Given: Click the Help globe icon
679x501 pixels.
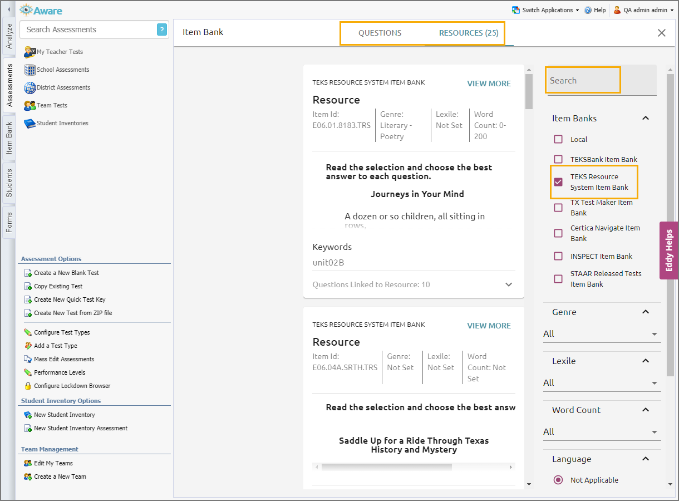Looking at the screenshot, I should pyautogui.click(x=588, y=10).
